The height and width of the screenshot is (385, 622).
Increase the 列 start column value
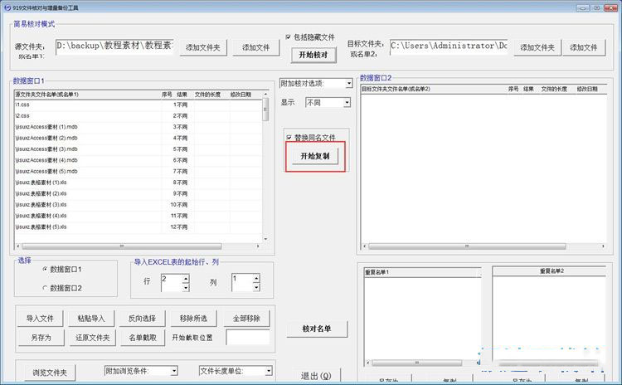256,278
